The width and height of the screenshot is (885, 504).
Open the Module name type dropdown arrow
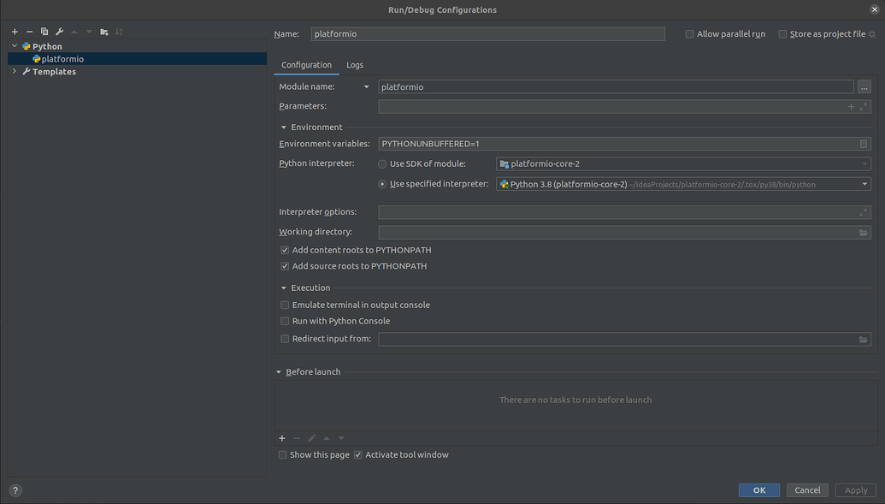[x=366, y=87]
